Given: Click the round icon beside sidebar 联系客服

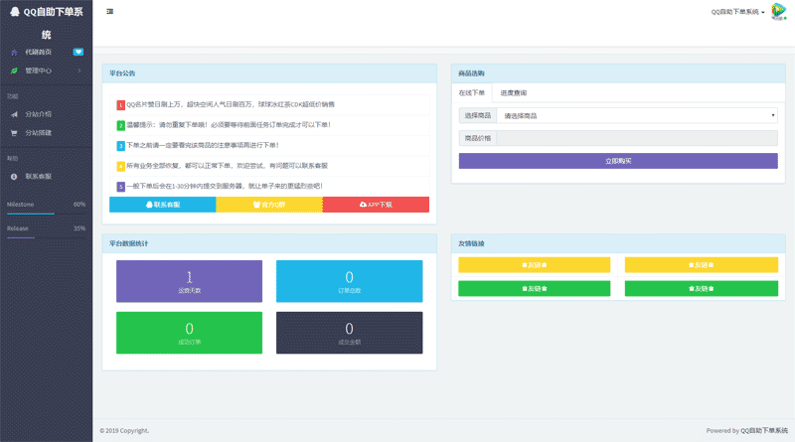Looking at the screenshot, I should [x=14, y=176].
